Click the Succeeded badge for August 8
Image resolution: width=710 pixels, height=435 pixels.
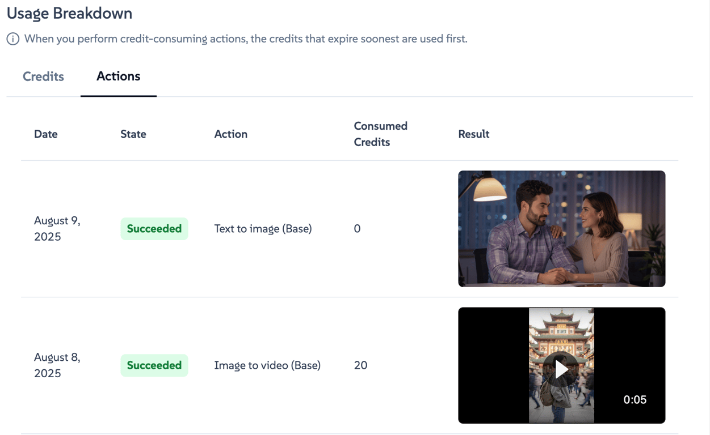click(154, 365)
